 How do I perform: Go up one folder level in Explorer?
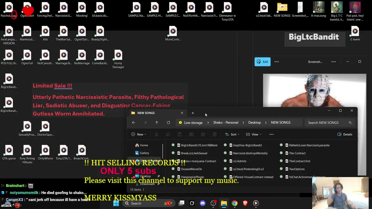157,122
